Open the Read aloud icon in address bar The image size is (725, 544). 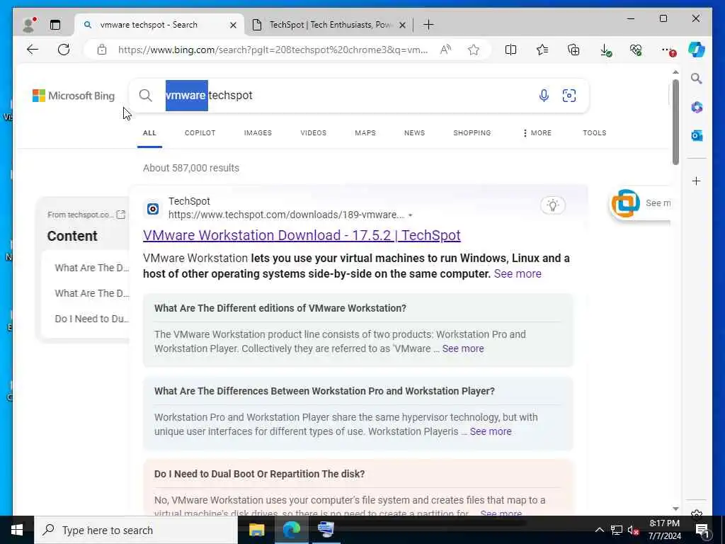(445, 50)
